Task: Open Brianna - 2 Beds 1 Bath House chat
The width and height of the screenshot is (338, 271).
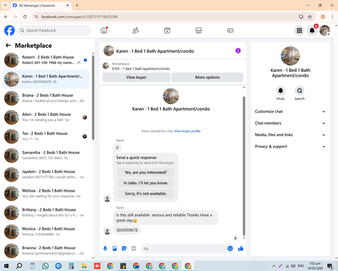Action: 46,251
